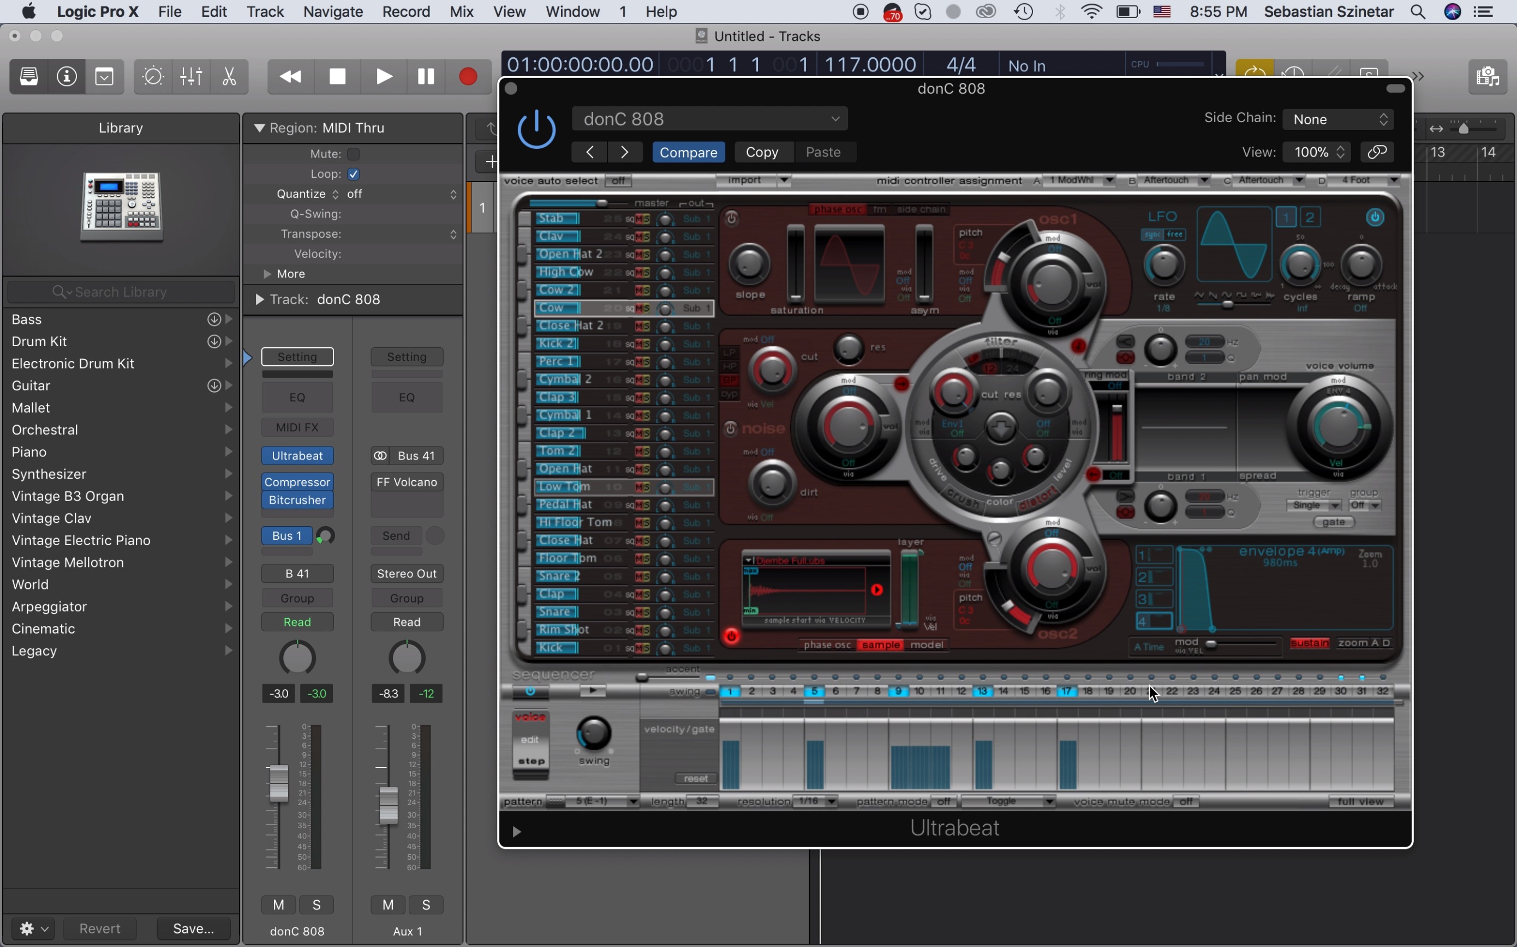1517x947 pixels.
Task: Mute the Aux 1 channel strip
Action: pyautogui.click(x=389, y=905)
